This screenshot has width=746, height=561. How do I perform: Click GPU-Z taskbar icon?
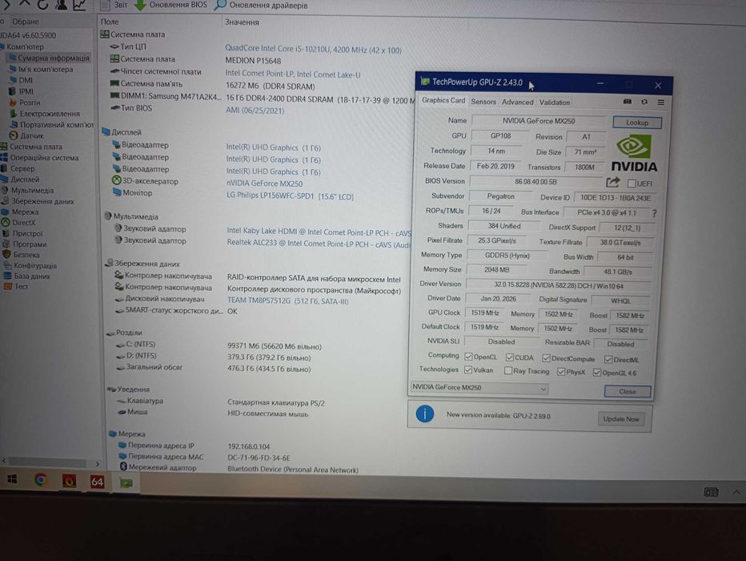(x=126, y=483)
